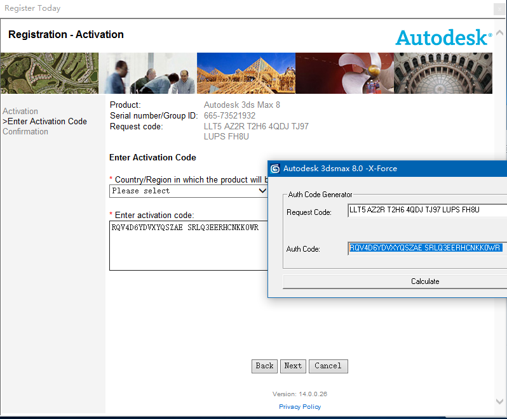The height and width of the screenshot is (419, 507).
Task: Click the people meeting banner image
Action: (148, 73)
